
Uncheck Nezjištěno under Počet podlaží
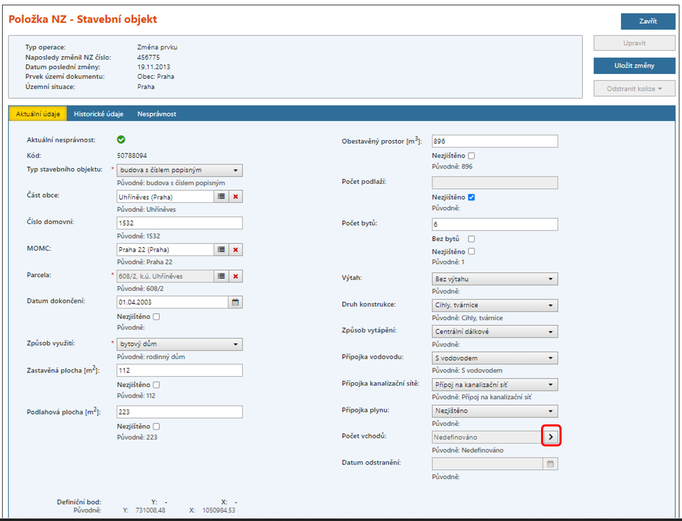[x=471, y=197]
